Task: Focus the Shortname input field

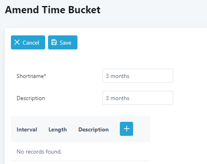Action: click(x=138, y=76)
